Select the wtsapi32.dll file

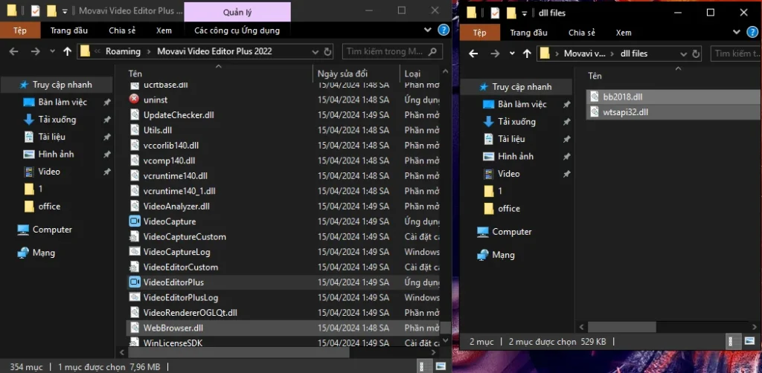625,112
